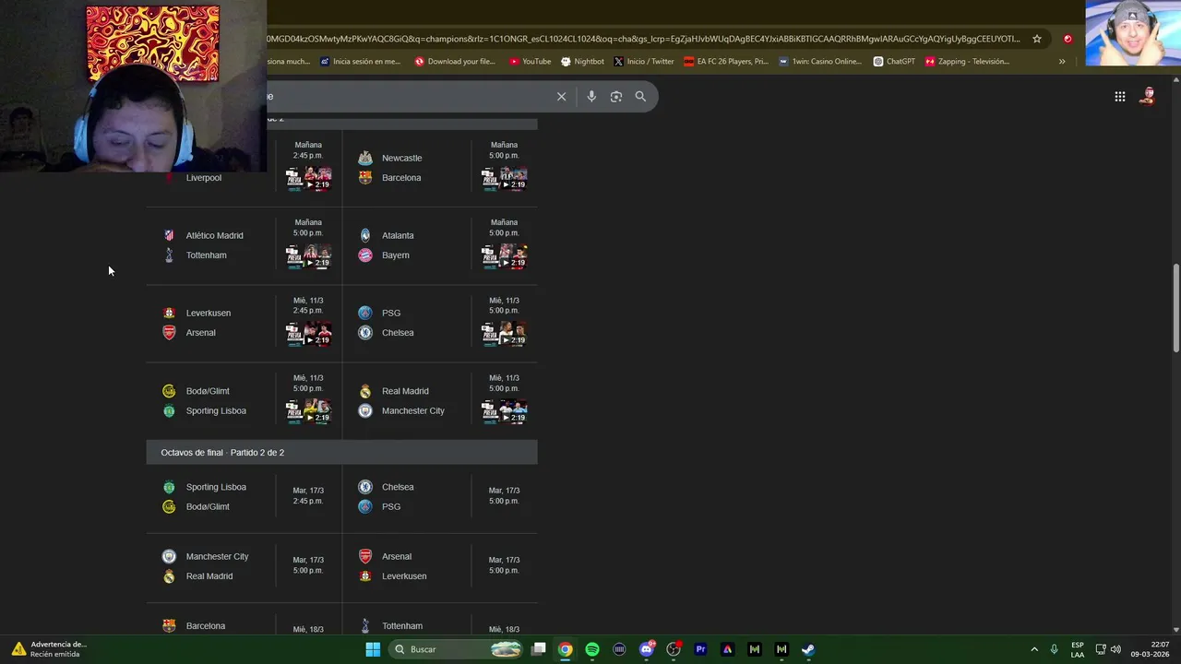
Task: Bookmark this page with star icon
Action: tap(1037, 39)
